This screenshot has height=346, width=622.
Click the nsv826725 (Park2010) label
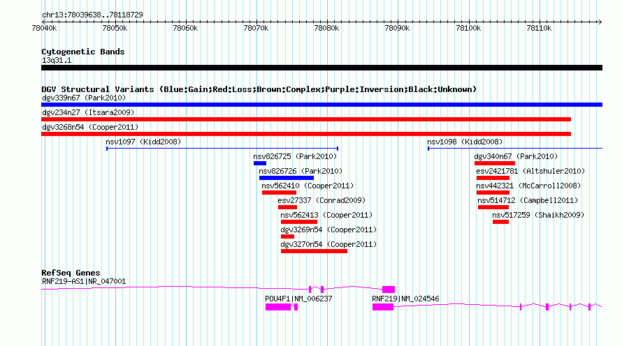[x=295, y=156]
